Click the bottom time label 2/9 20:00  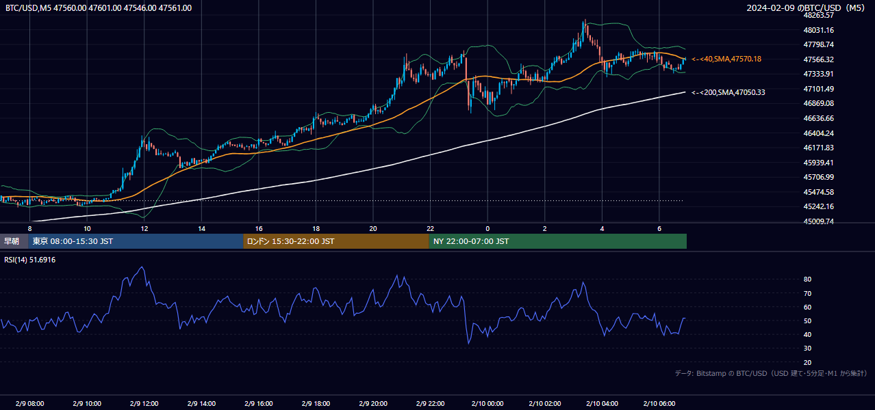pyautogui.click(x=373, y=404)
